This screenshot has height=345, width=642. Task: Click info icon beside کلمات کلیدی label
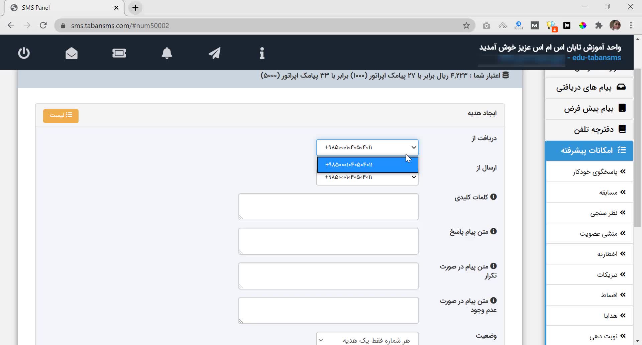click(493, 197)
